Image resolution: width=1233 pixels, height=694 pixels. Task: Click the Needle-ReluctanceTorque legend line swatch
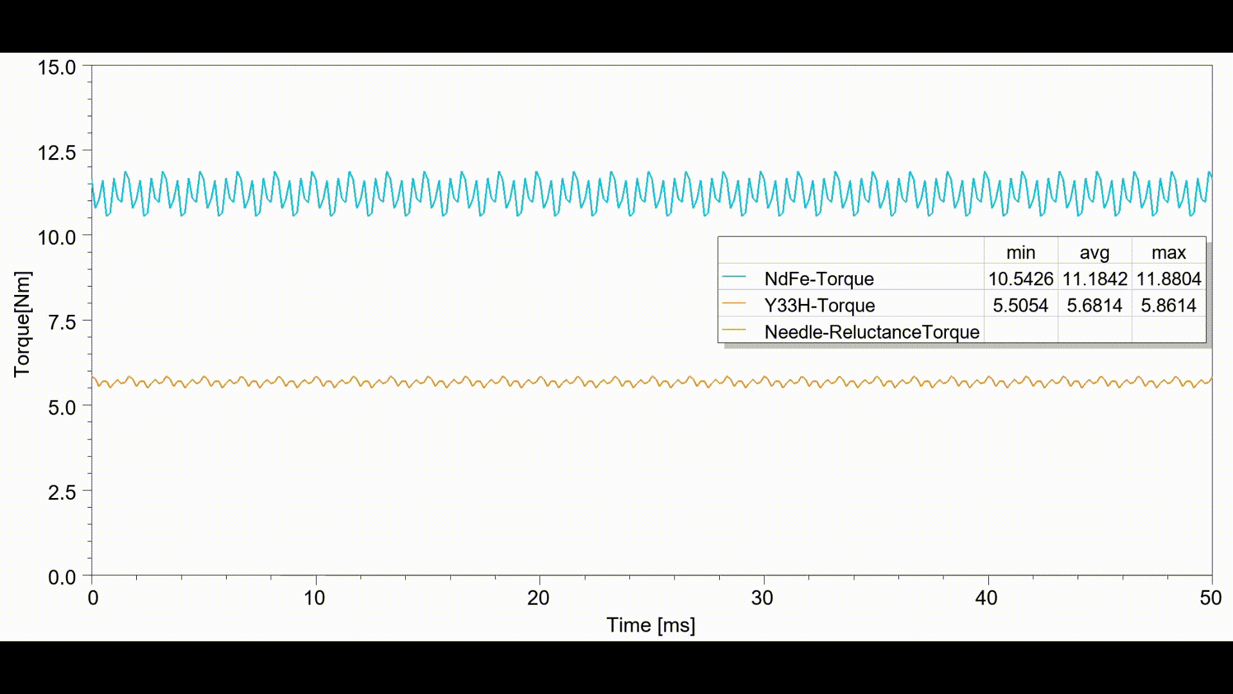point(734,330)
